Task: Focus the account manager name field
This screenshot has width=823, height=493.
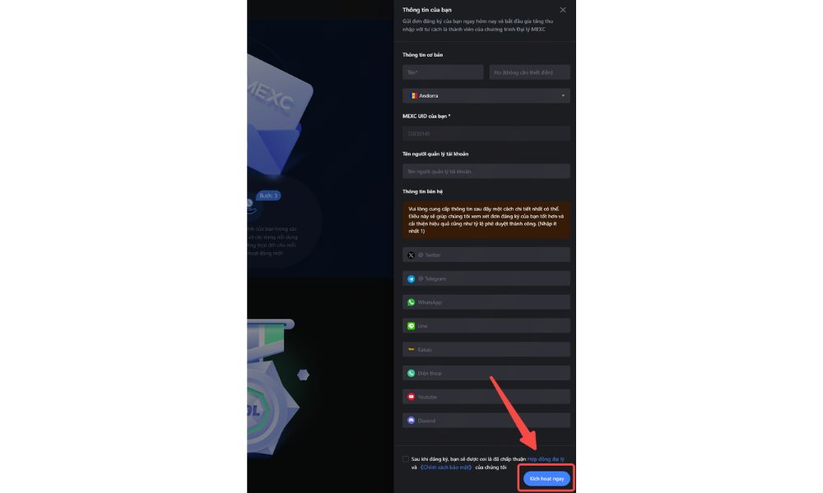Action: [x=486, y=172]
